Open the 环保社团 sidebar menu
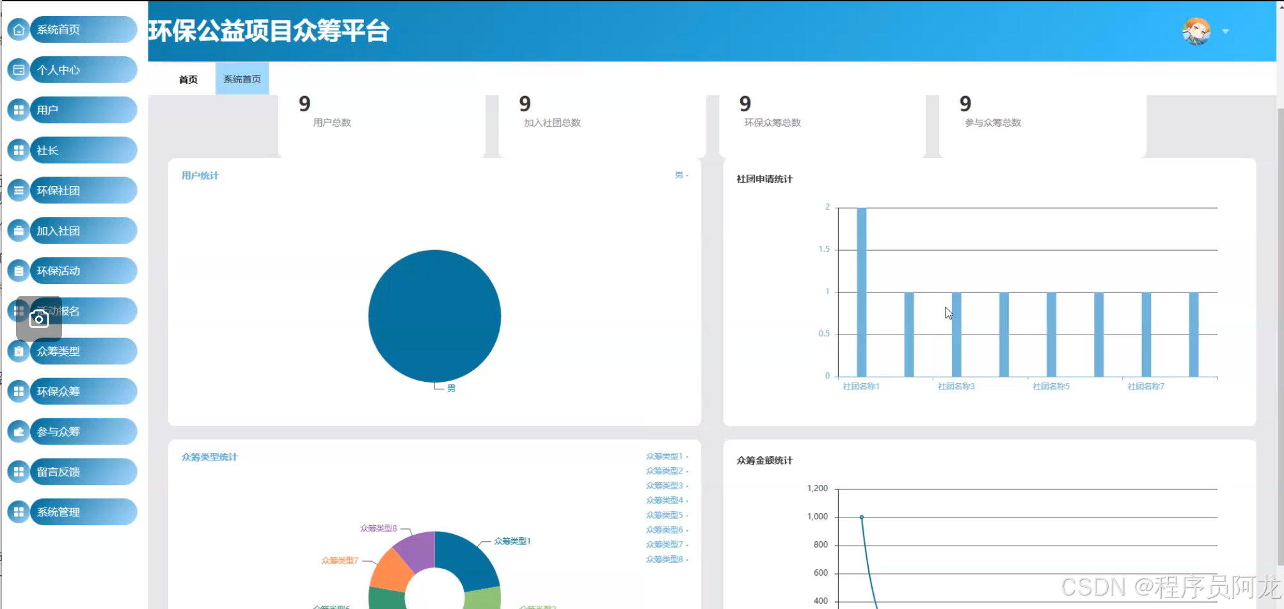Image resolution: width=1284 pixels, height=609 pixels. (84, 191)
